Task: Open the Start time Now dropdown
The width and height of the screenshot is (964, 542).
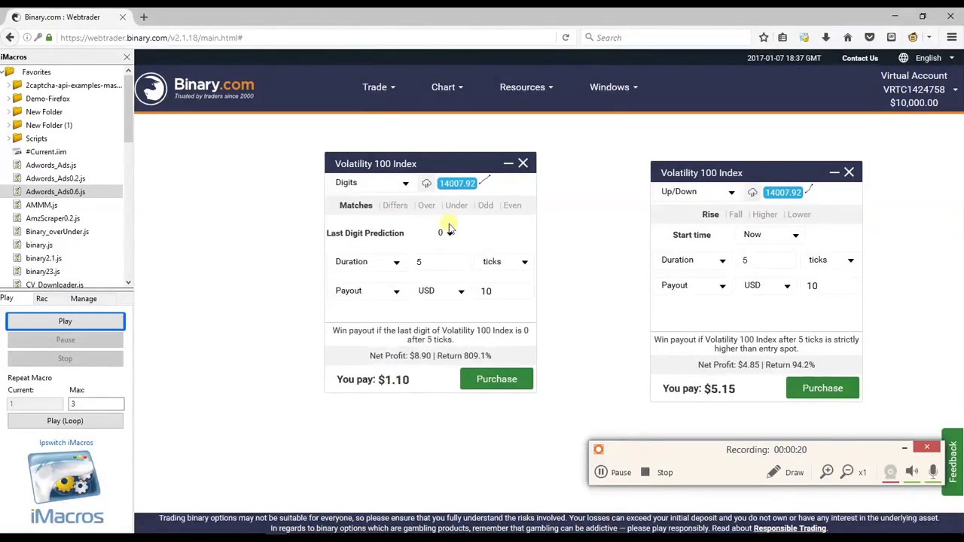Action: pyautogui.click(x=770, y=235)
